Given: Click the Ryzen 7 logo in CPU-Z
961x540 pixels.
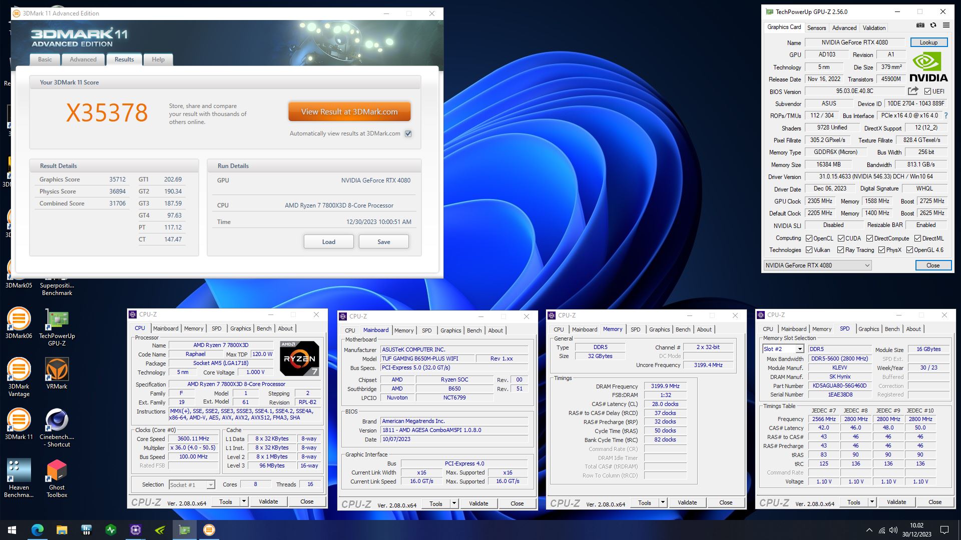Looking at the screenshot, I should 299,358.
